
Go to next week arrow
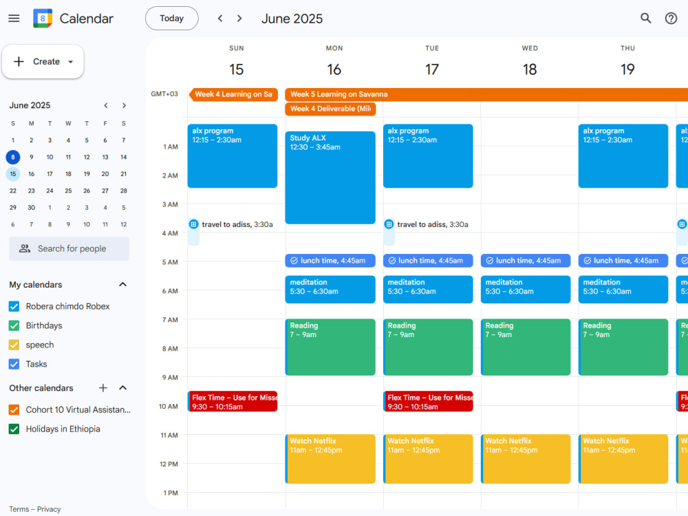click(239, 18)
